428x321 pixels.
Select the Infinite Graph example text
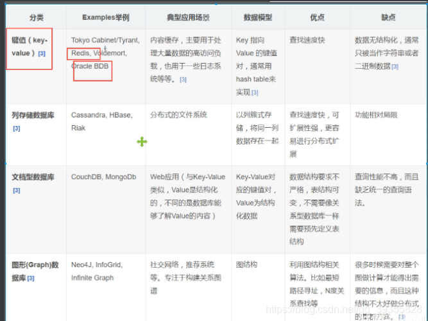point(92,278)
